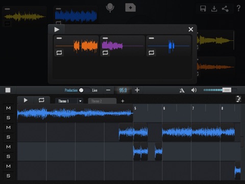Select the fourth-track clip at the end
This screenshot has height=184, width=245.
(238, 171)
